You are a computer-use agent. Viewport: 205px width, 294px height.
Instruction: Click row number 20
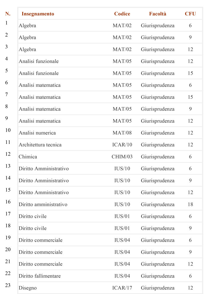coord(8,249)
